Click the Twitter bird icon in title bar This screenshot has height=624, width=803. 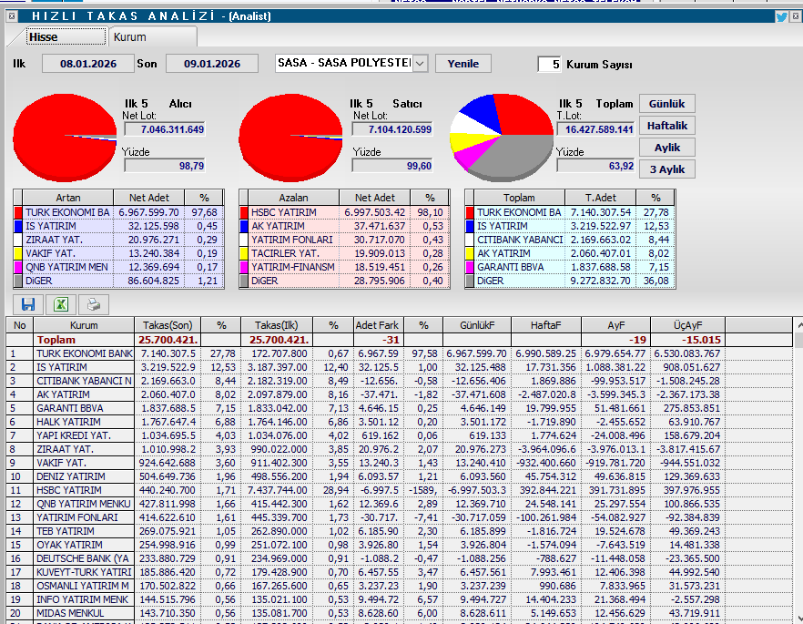(781, 15)
